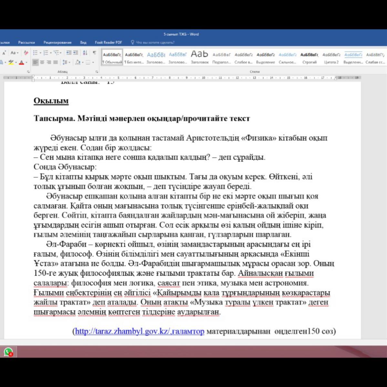Viewport: 387px width, 387px height.
Task: Expand borders dropdown arrow
Action: (x=93, y=62)
